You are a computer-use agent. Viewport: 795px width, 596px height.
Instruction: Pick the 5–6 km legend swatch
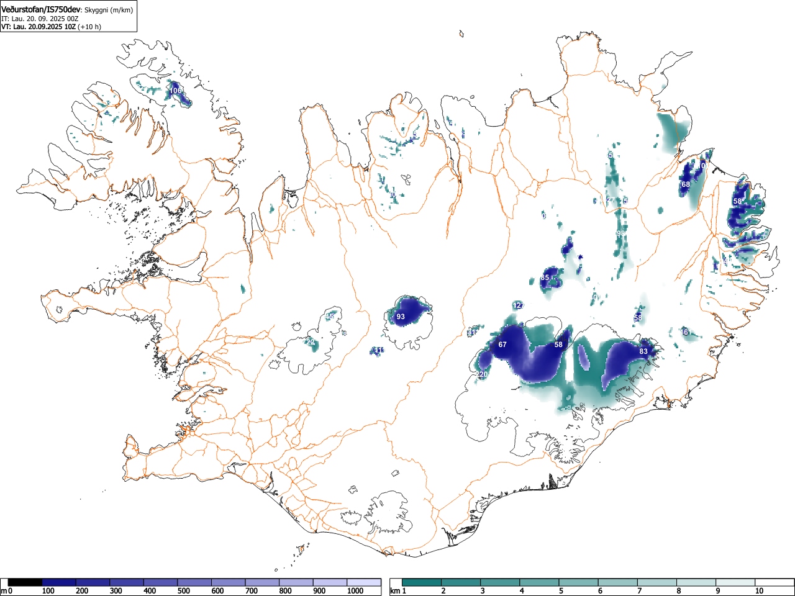(x=579, y=582)
